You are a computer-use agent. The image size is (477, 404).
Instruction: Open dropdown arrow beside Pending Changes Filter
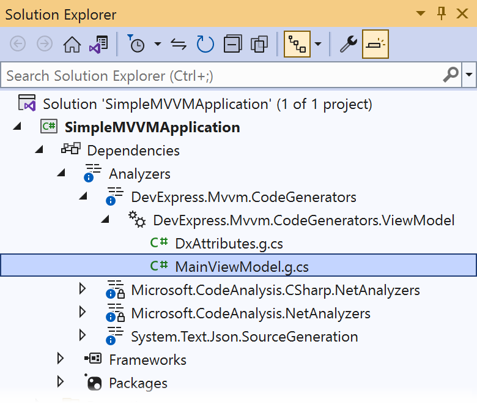point(158,44)
